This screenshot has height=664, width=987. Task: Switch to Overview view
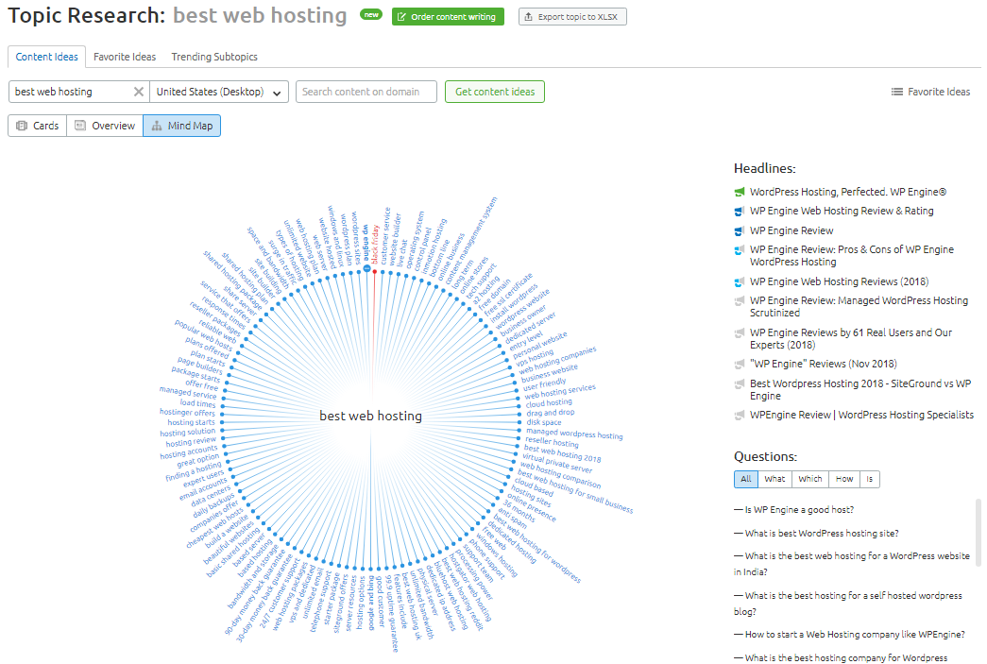click(105, 126)
